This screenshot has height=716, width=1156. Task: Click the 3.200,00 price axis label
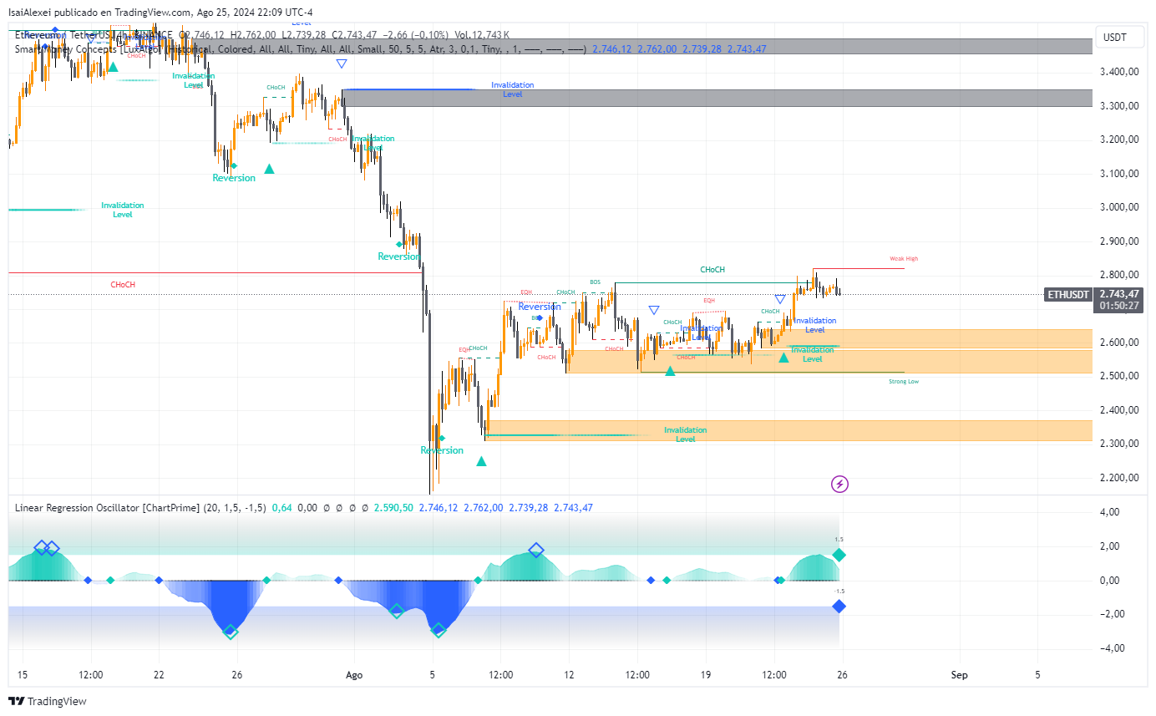point(1120,140)
